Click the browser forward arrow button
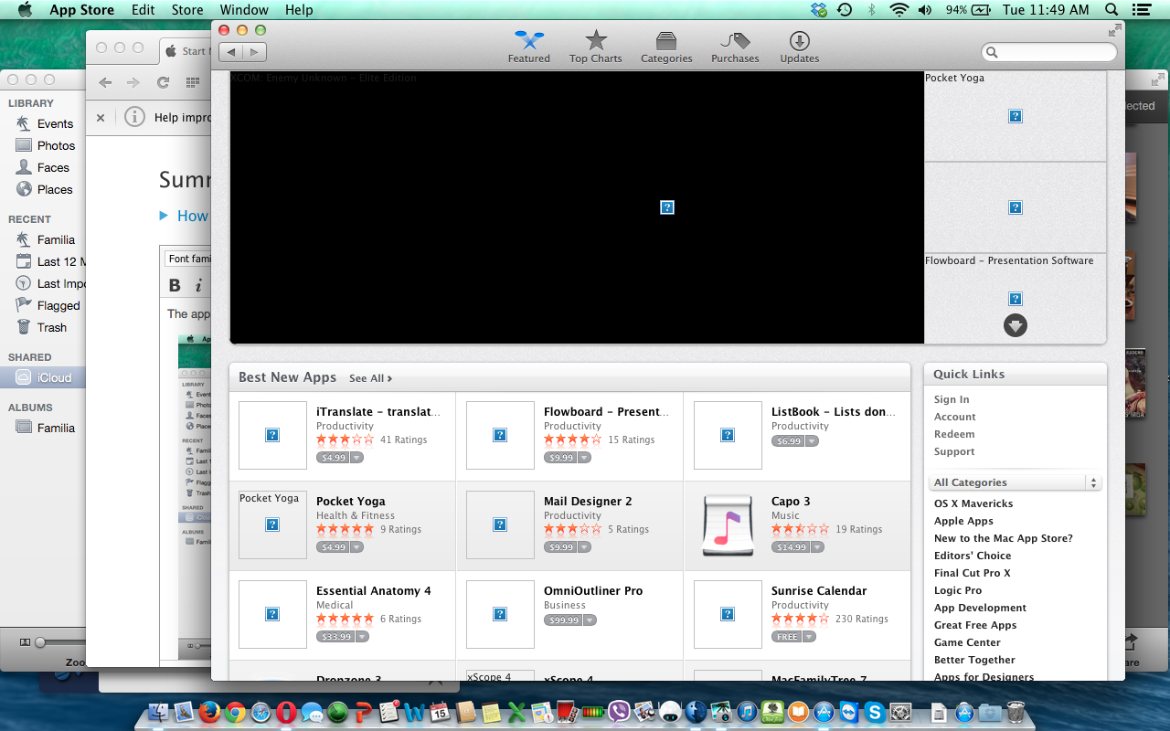1170x731 pixels. pos(133,82)
